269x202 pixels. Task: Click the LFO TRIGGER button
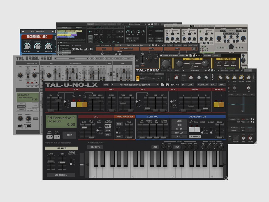coord(61,175)
